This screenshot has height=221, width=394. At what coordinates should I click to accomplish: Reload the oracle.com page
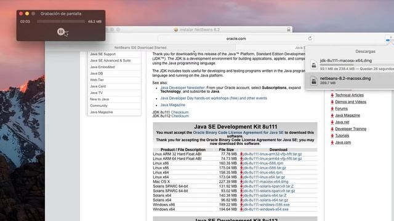point(310,38)
